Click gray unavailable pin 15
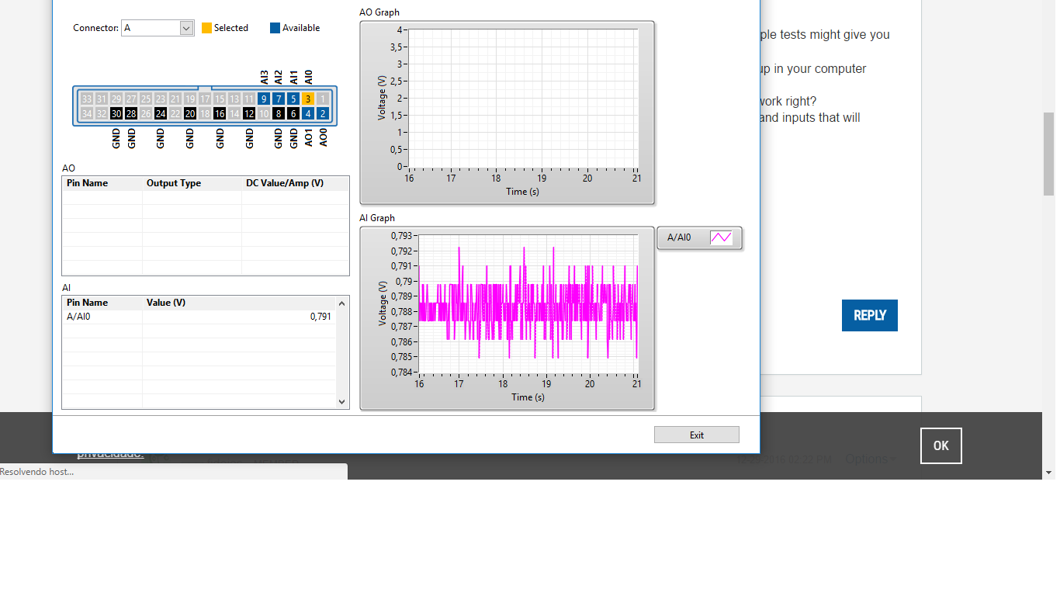 pyautogui.click(x=220, y=99)
